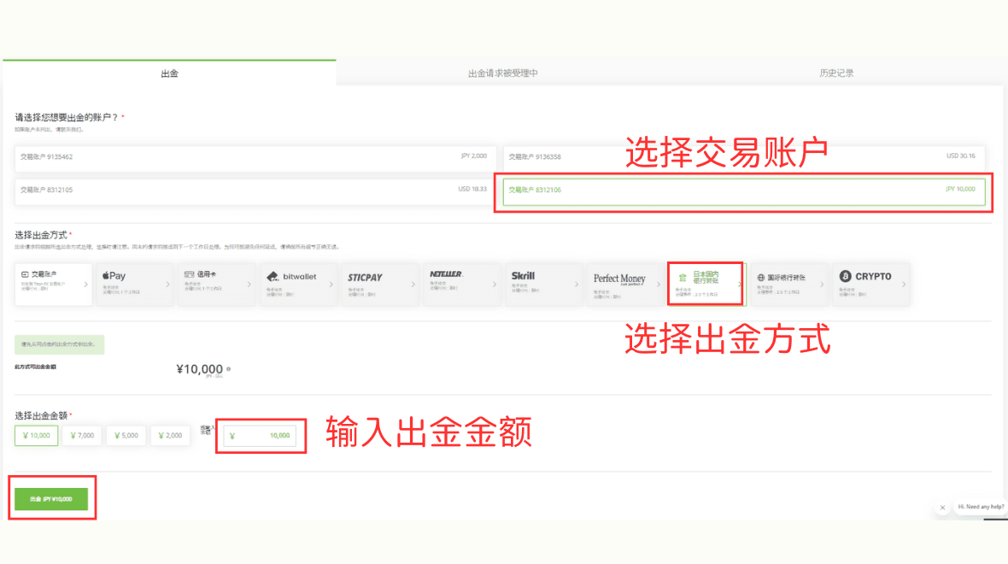Viewport: 1008px width, 564px height.
Task: Choose CRYPTO withdrawal option
Action: (x=868, y=284)
